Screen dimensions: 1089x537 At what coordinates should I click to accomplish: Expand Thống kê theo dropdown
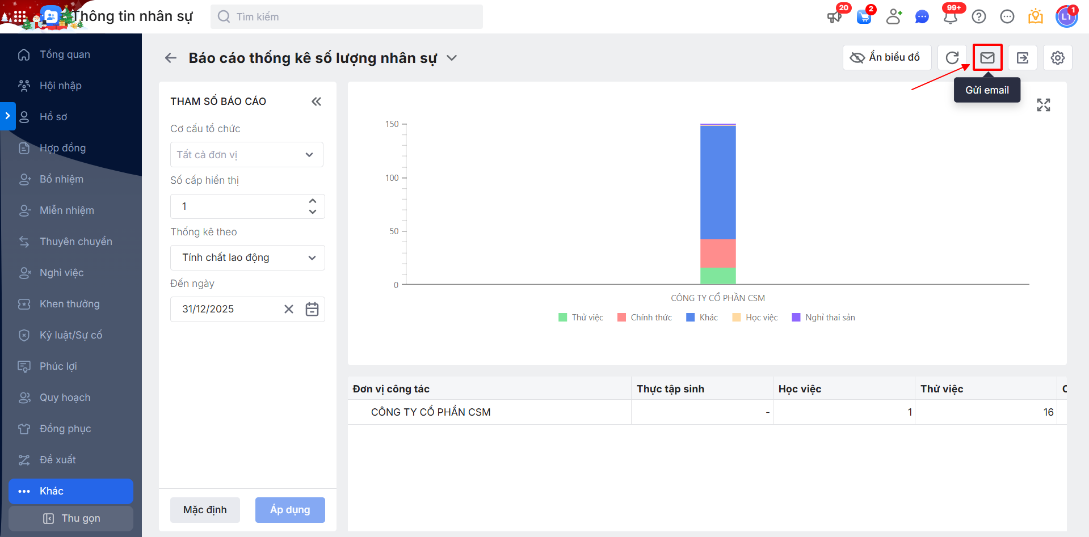click(247, 258)
